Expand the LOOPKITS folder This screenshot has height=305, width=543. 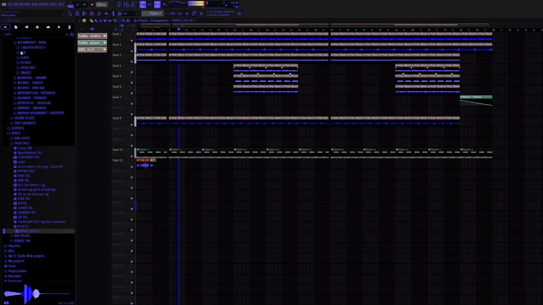[16, 128]
